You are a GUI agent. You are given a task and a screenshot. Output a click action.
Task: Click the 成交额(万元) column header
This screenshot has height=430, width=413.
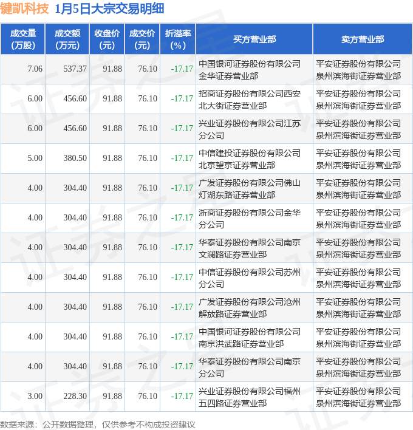click(x=67, y=39)
